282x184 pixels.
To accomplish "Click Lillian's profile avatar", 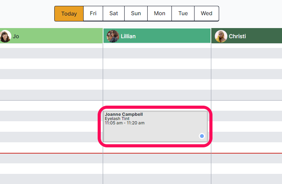I will (x=113, y=36).
